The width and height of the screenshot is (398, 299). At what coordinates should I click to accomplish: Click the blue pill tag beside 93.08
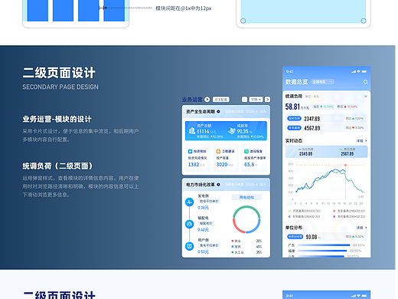click(295, 237)
